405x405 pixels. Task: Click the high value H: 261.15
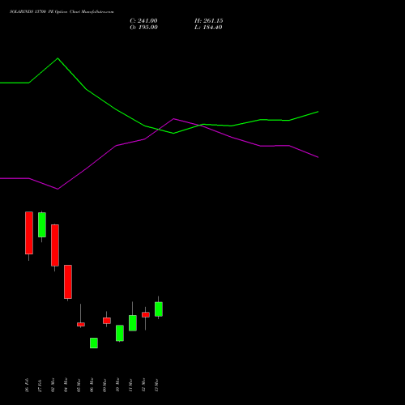tap(209, 21)
